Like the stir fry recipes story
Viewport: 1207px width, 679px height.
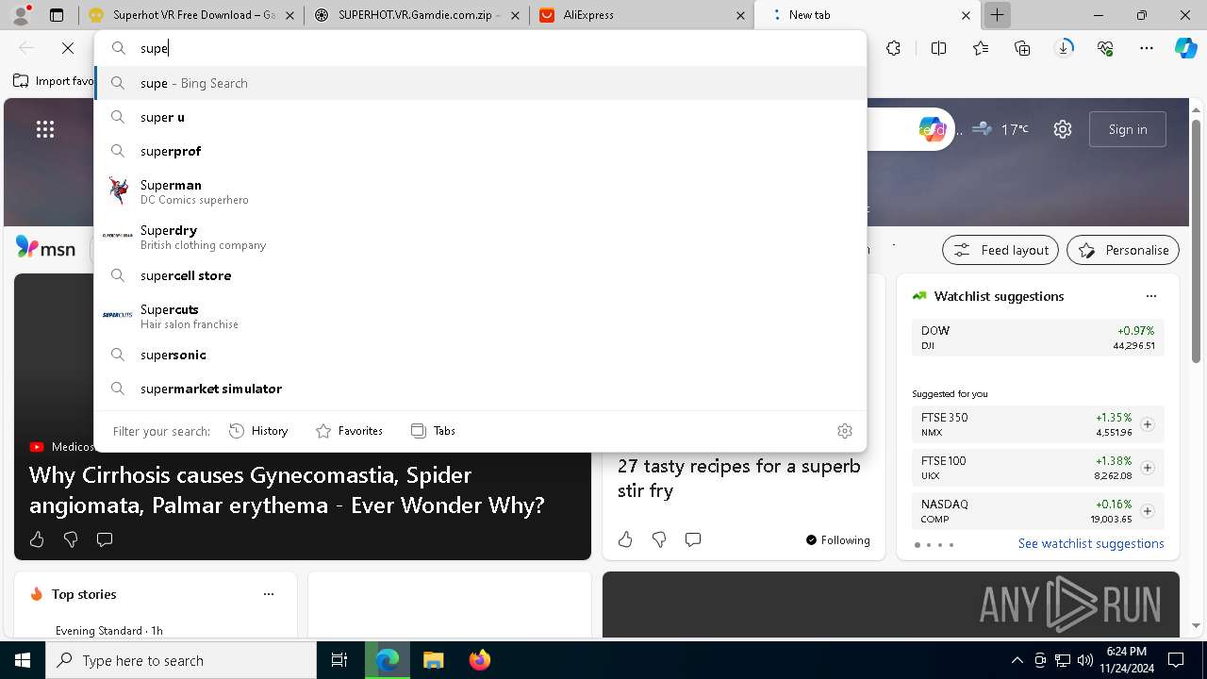(625, 539)
